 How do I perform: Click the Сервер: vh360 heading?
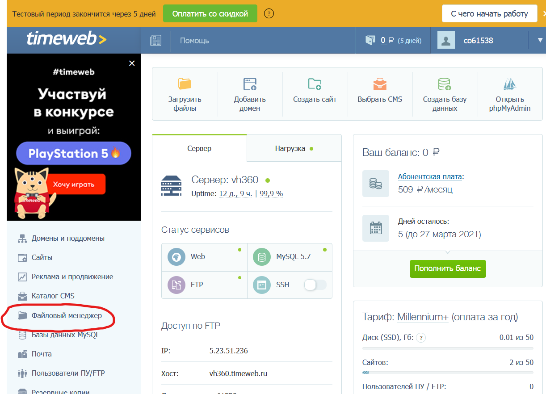[x=225, y=180]
